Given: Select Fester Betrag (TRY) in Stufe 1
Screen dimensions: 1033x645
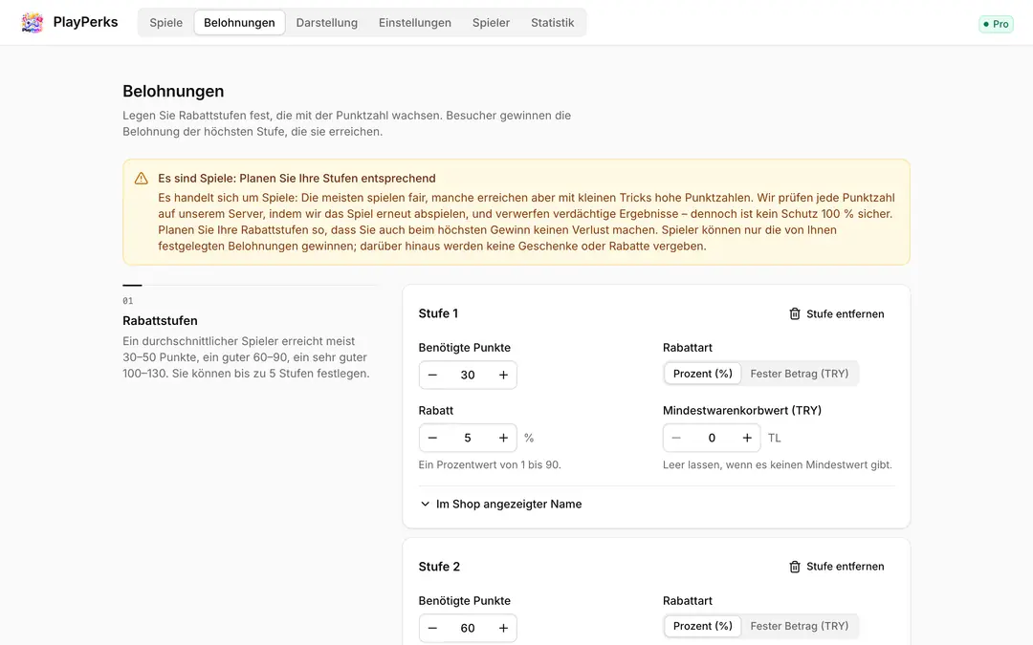Looking at the screenshot, I should [799, 374].
